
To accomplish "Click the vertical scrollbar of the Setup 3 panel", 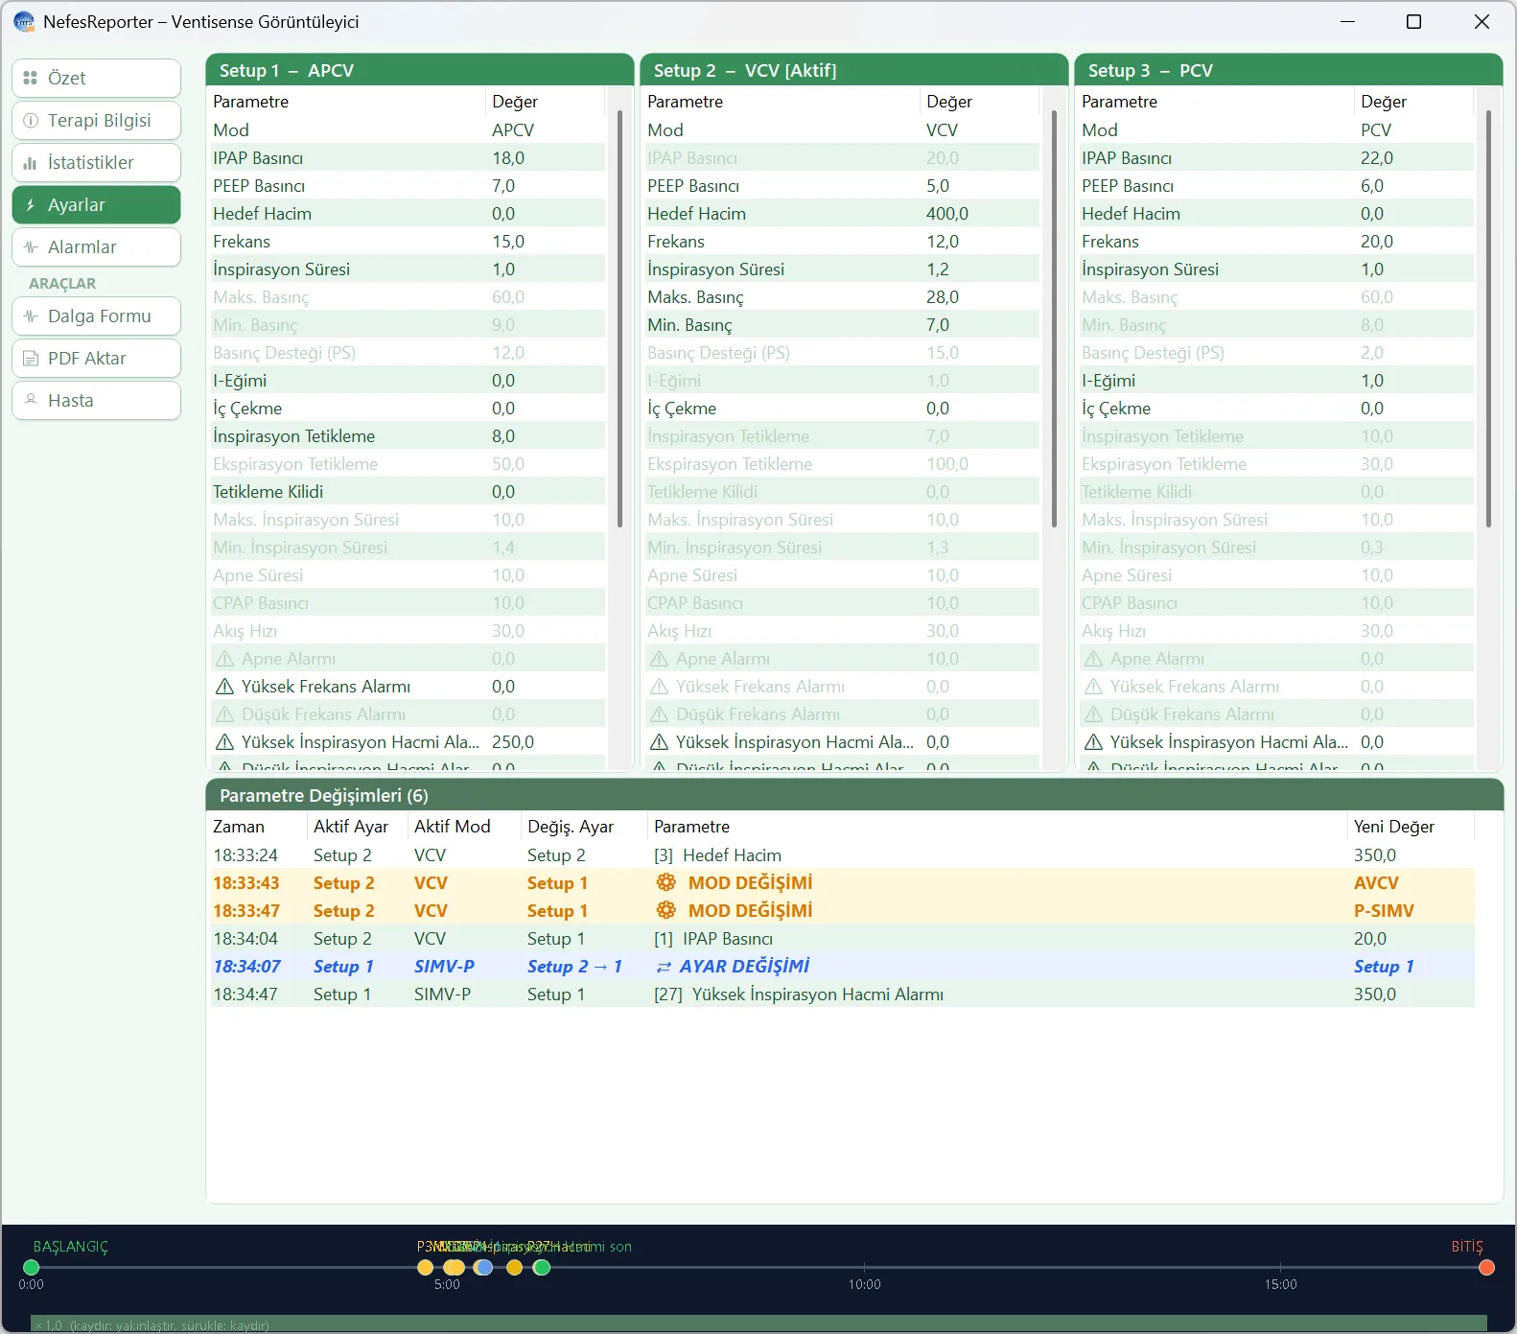I will tap(1488, 318).
